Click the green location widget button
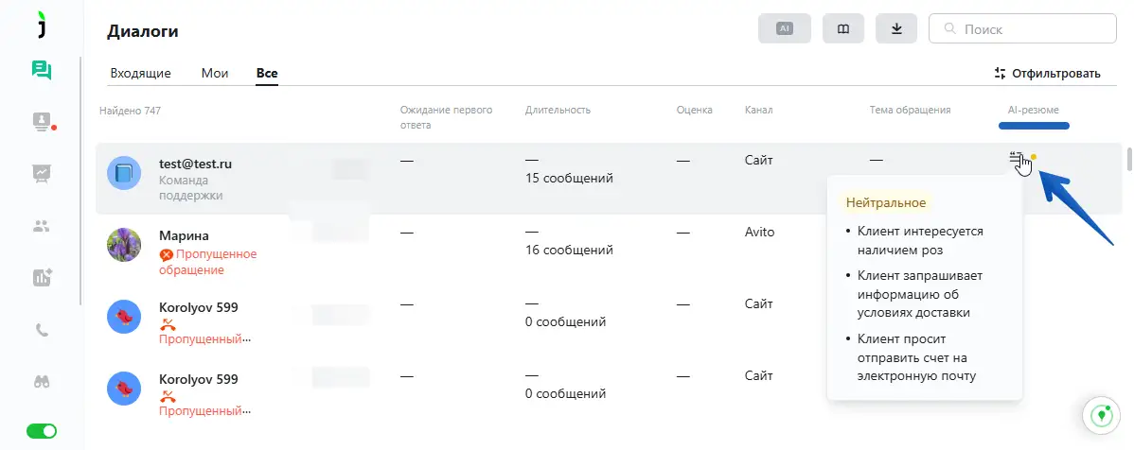The image size is (1134, 450). click(x=1101, y=415)
